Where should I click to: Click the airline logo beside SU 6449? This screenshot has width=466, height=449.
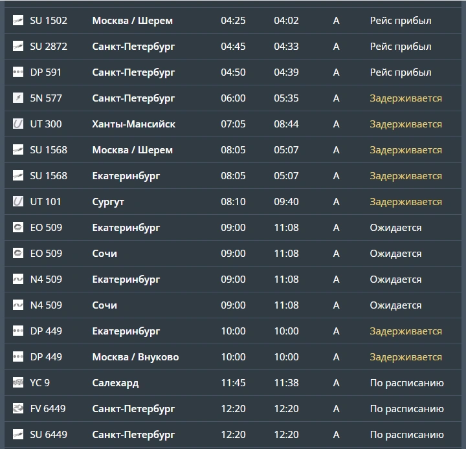(x=18, y=434)
